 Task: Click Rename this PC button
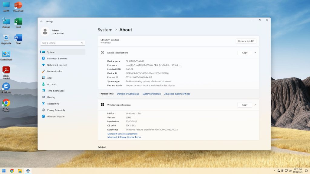pos(246,41)
